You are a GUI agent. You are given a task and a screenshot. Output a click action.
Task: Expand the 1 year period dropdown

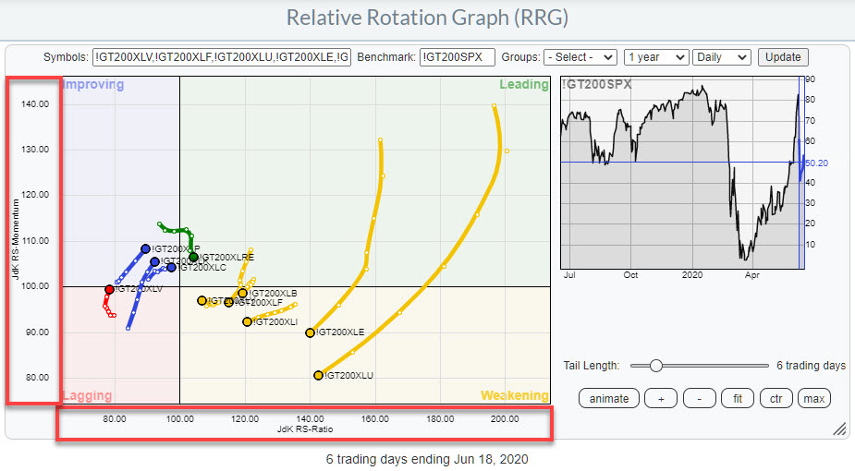656,57
